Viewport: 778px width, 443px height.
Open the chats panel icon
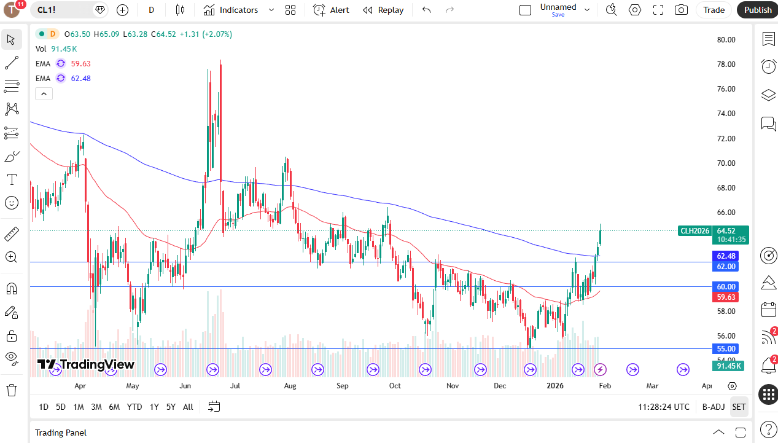click(768, 123)
